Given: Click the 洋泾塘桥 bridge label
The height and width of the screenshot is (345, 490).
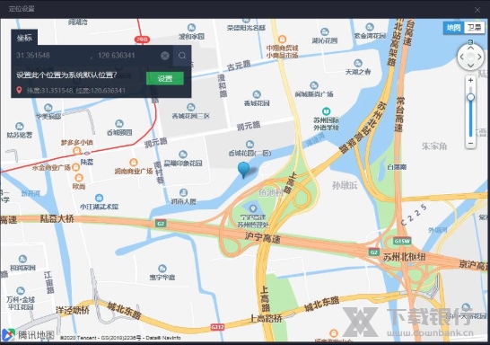Looking at the screenshot, I should tap(73, 310).
